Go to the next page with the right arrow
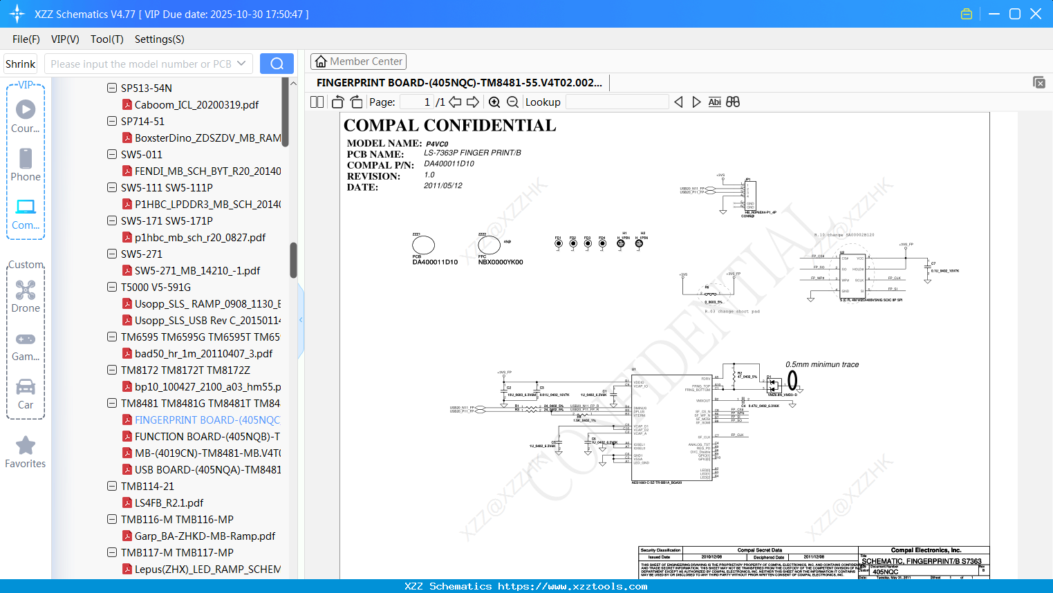Viewport: 1053px width, 593px height. [473, 102]
